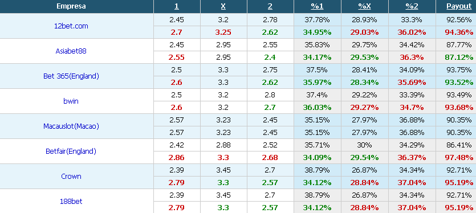
Task: Click 12bet.com's red 2.7 home odds
Action: [x=176, y=32]
